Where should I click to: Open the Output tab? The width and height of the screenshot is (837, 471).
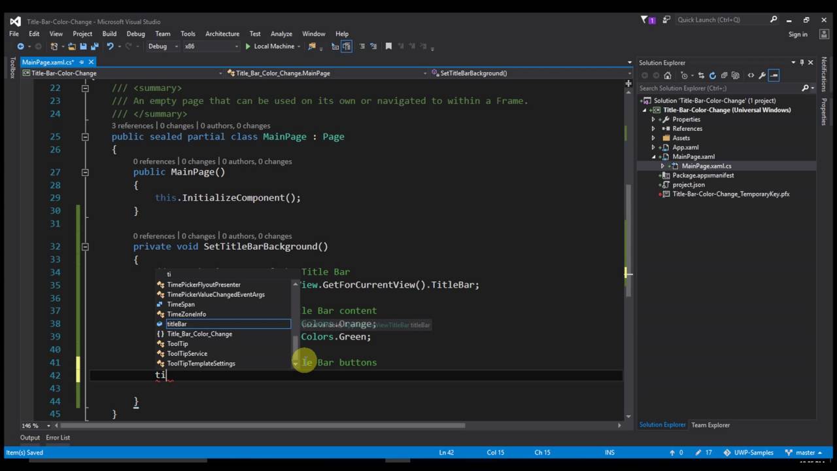(30, 438)
